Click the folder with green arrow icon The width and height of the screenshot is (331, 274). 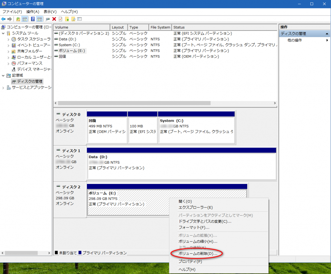67,19
